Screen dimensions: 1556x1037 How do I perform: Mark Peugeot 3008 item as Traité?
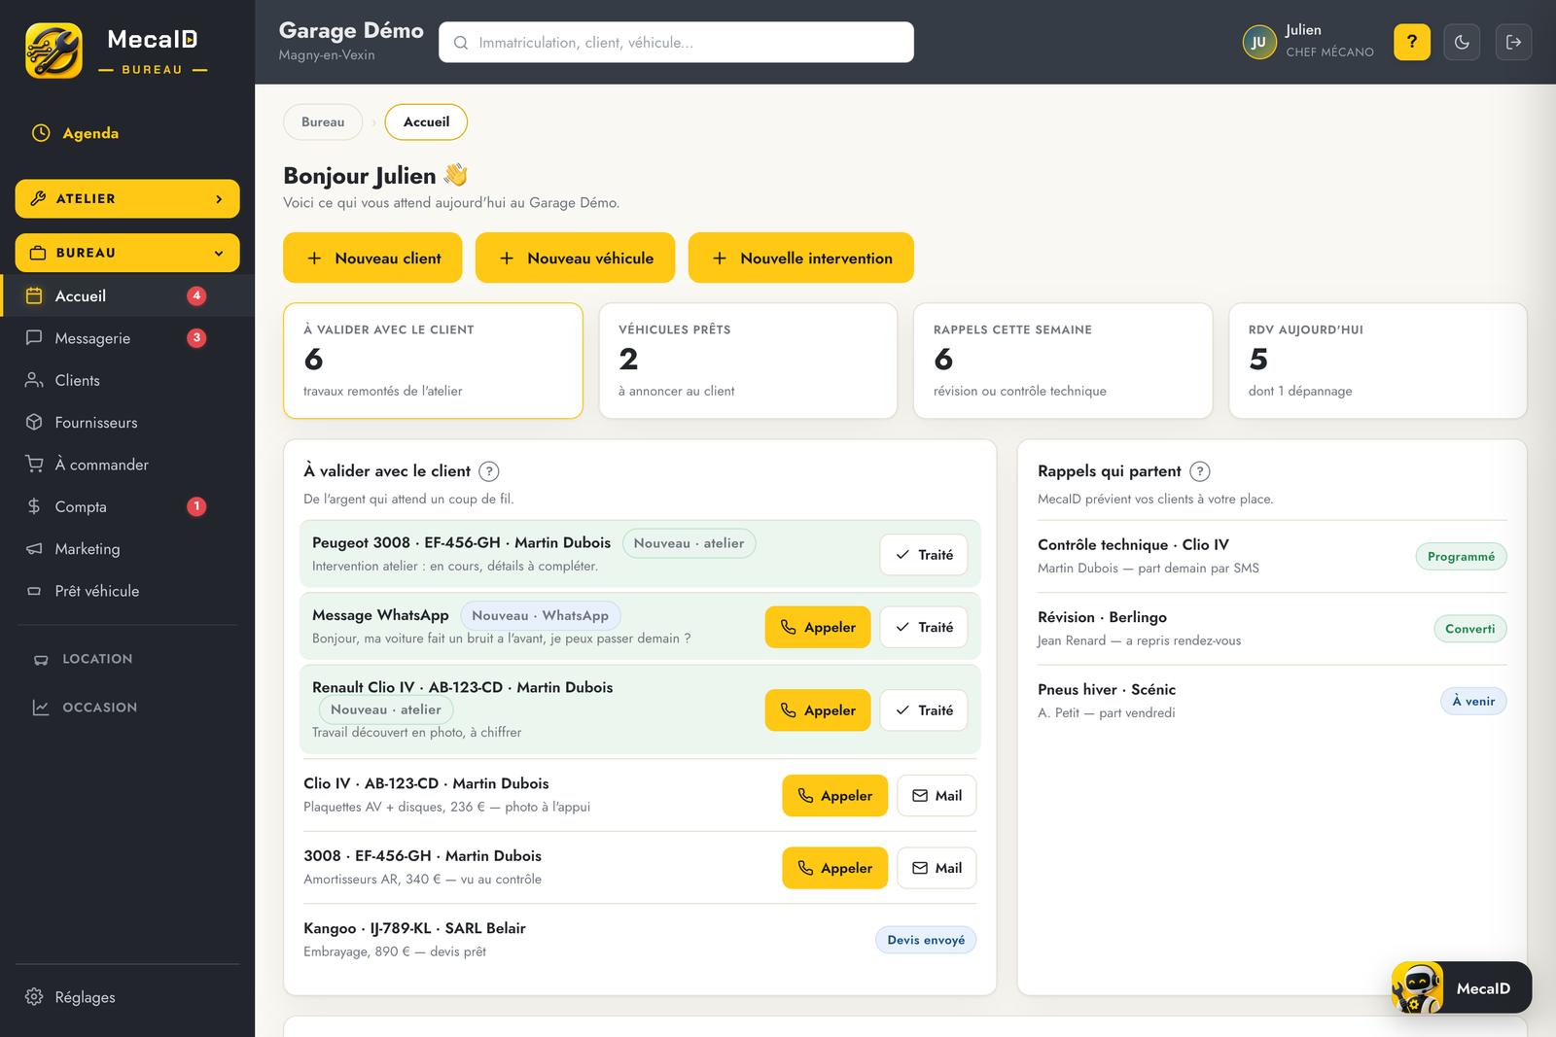pyautogui.click(x=924, y=555)
